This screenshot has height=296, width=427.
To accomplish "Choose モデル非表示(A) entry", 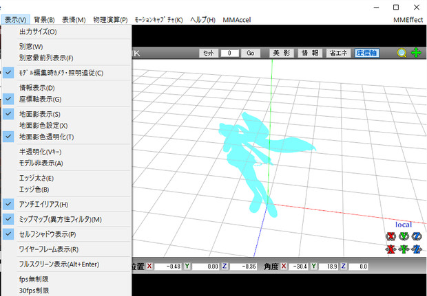I will pyautogui.click(x=67, y=163).
